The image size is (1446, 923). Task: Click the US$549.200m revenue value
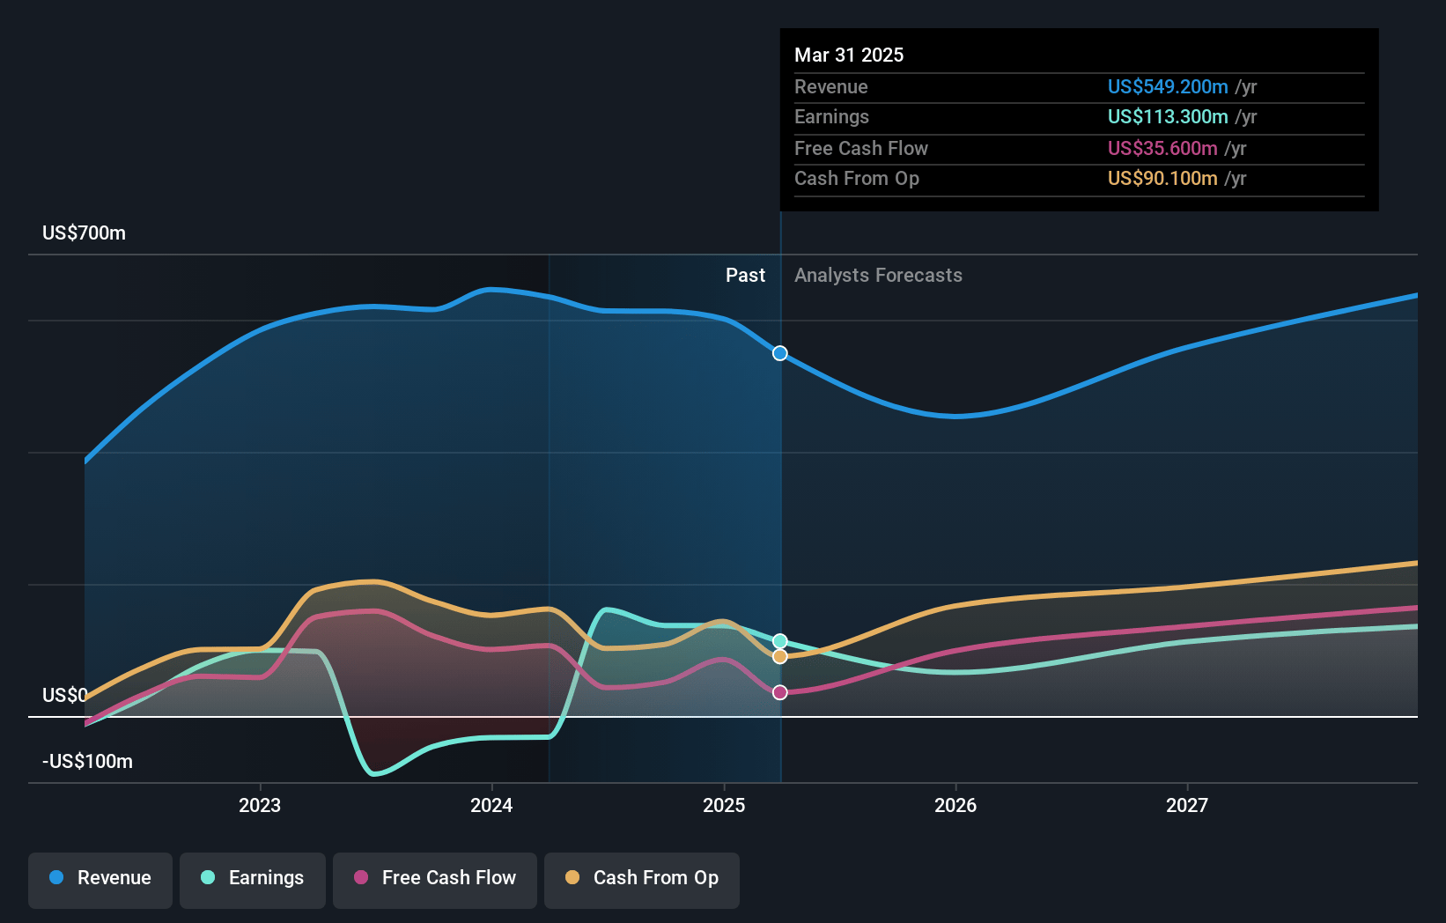tap(1168, 86)
